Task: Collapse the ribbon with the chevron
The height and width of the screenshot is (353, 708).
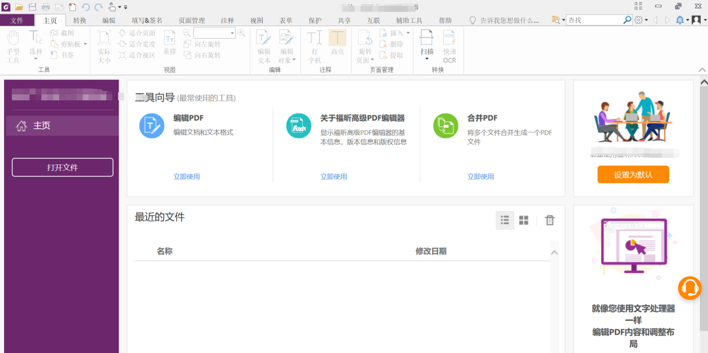Action: [x=702, y=70]
